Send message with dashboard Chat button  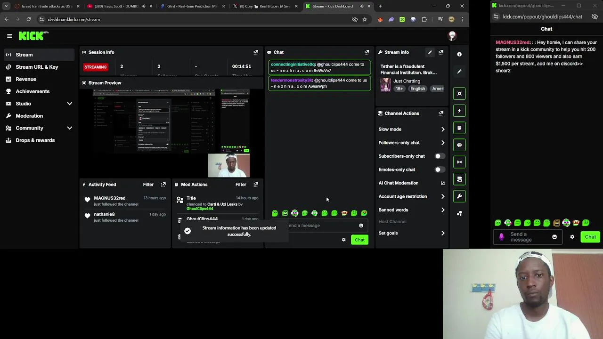(359, 240)
